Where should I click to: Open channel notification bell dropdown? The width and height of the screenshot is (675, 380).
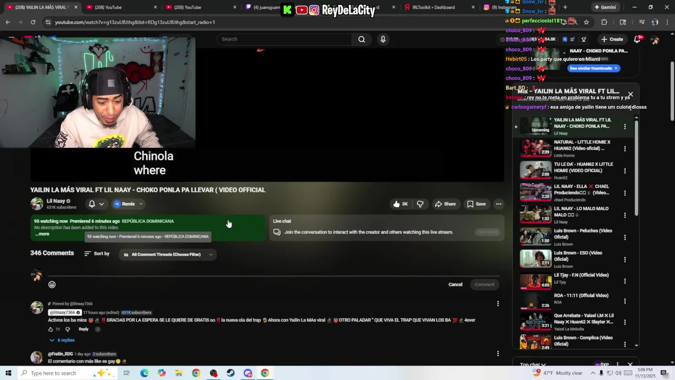tap(96, 204)
